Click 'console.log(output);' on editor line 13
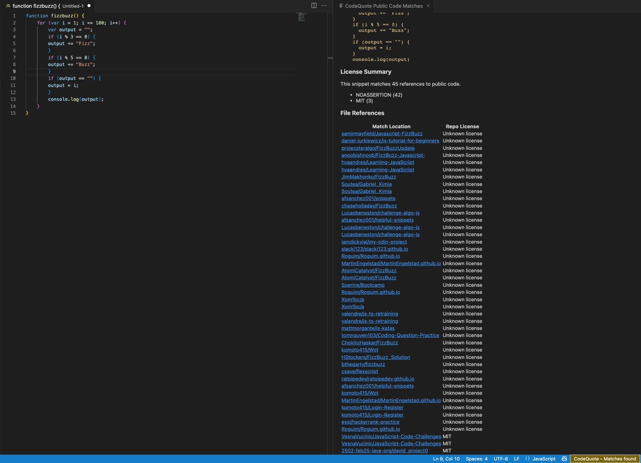 pyautogui.click(x=76, y=99)
